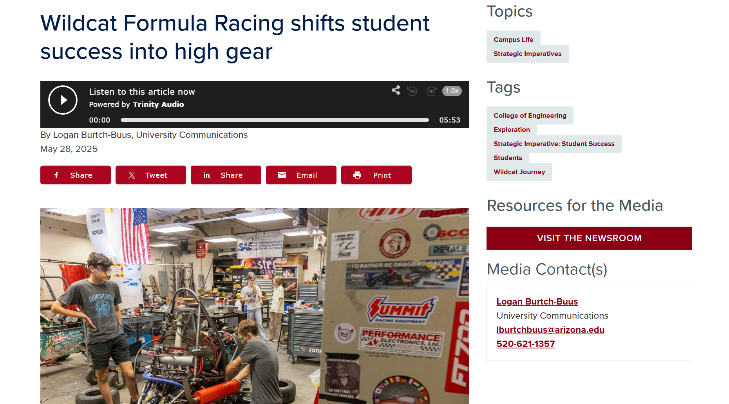This screenshot has width=729, height=404.
Task: Share article on Facebook
Action: (76, 175)
